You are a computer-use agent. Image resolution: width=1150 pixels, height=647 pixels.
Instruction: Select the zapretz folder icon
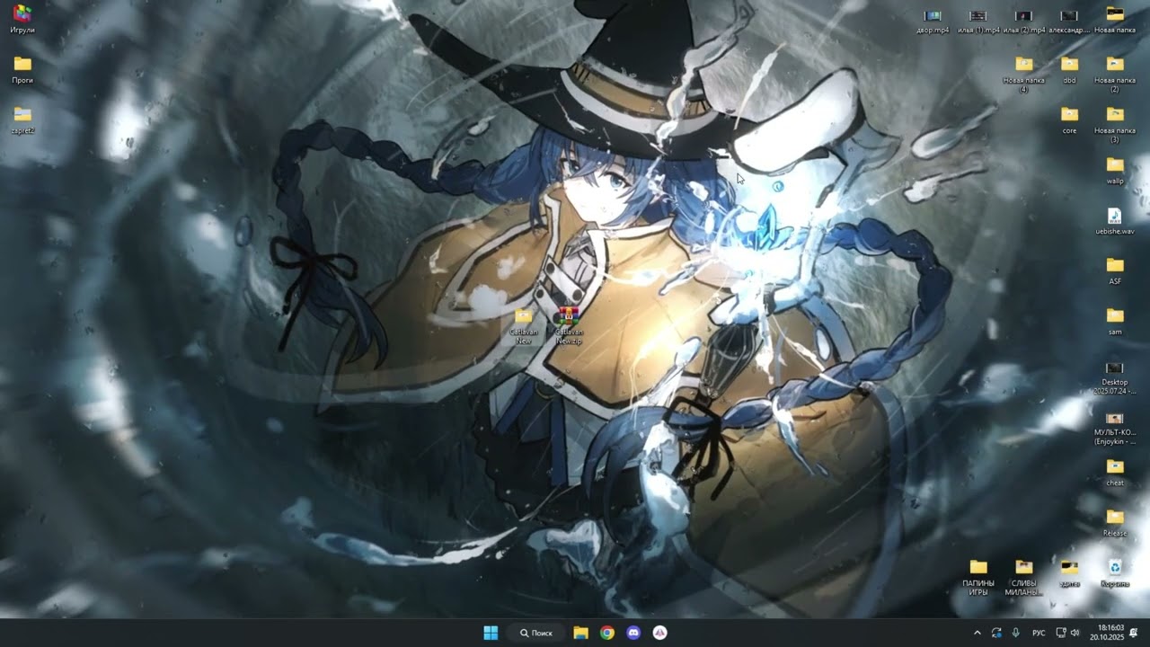pos(22,120)
